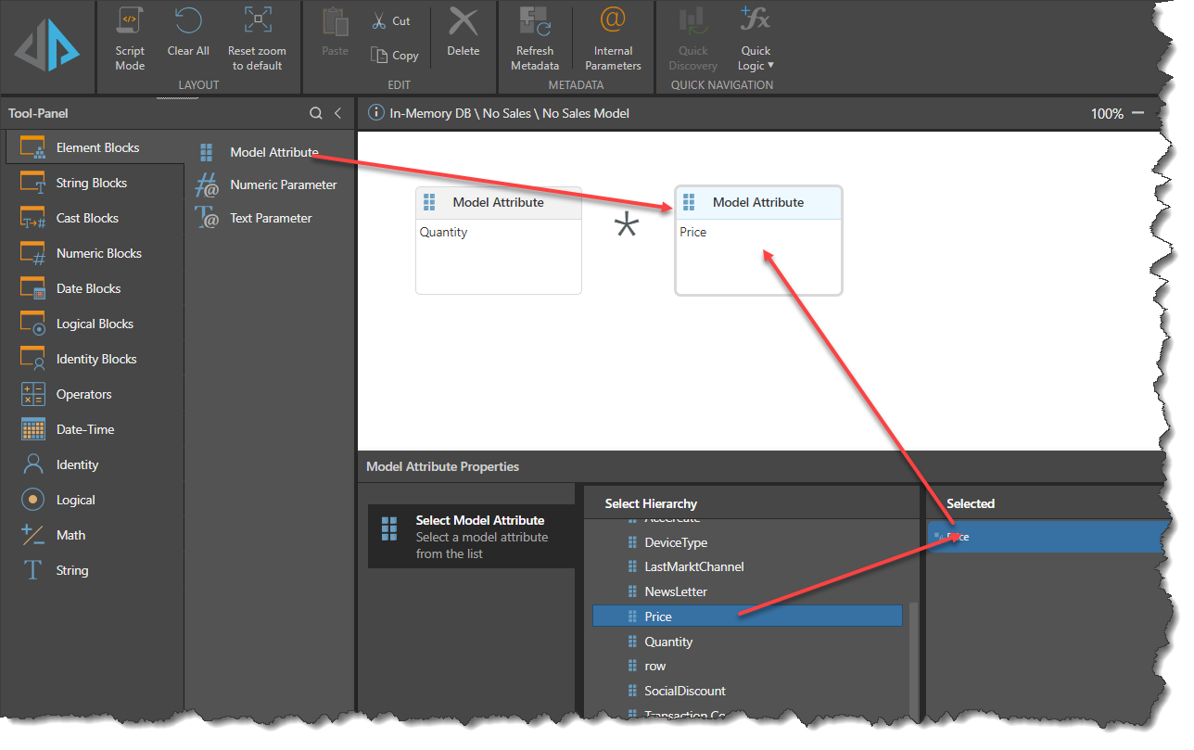Select the Element Blocks category
Screen dimensions: 1194x750
(93, 147)
